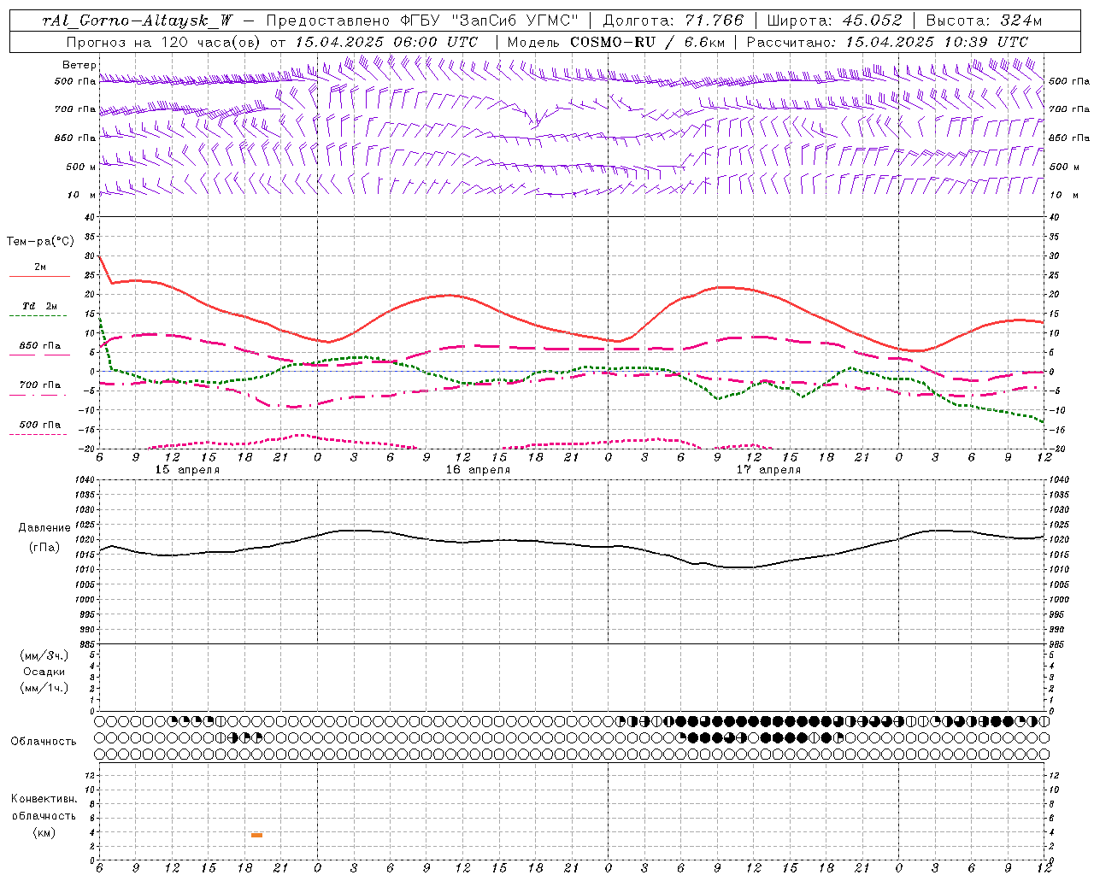The image size is (1094, 875).
Task: Click the (мм/1ч.) precipitation unit label
Action: click(x=44, y=688)
